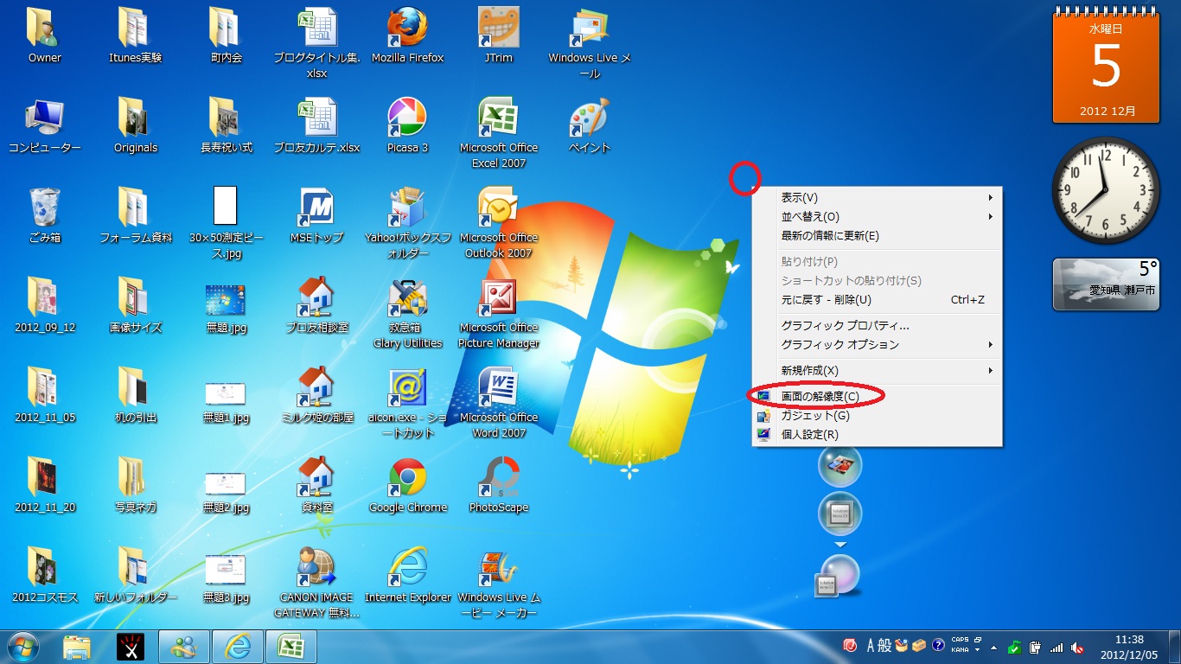
Task: Expand the 並べ替え(O) submenu
Action: (x=877, y=217)
